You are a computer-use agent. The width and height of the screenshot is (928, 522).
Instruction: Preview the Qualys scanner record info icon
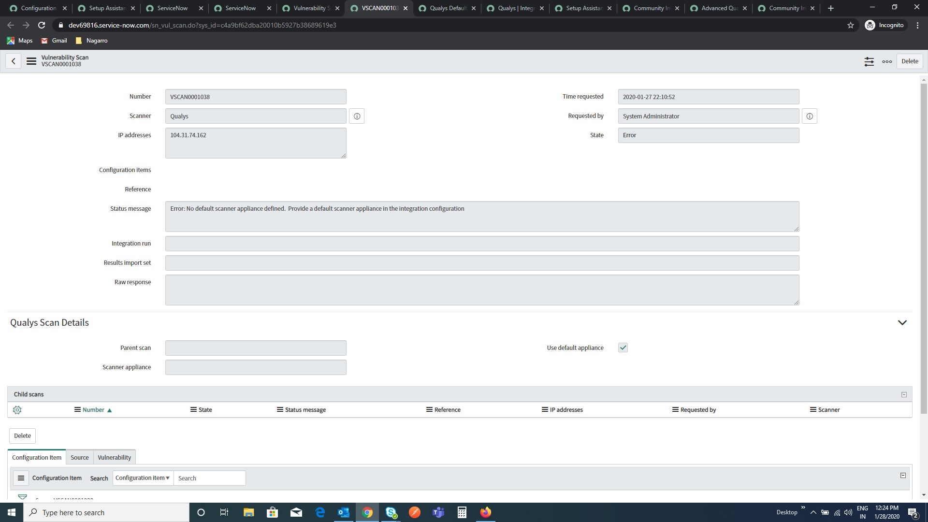click(357, 116)
